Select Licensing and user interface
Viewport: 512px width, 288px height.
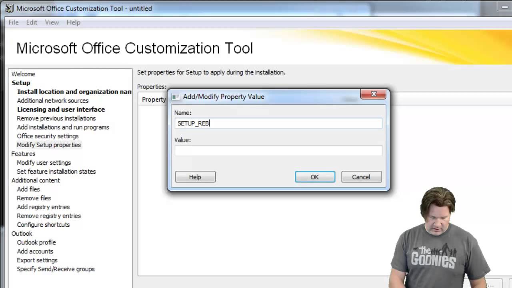(x=61, y=109)
